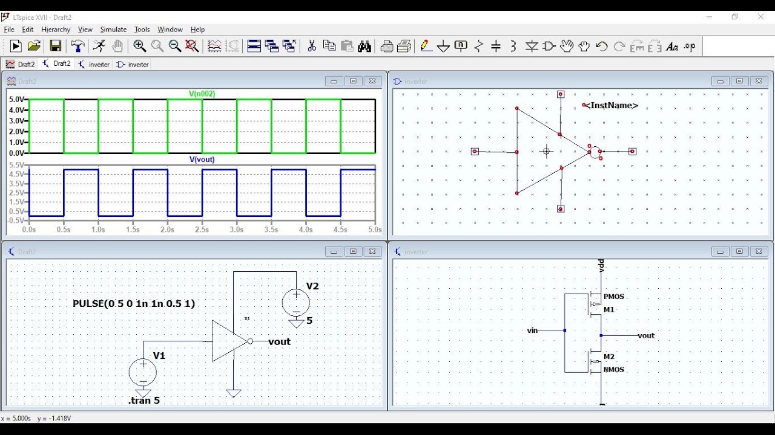Viewport: 775px width, 435px height.
Task: Open the Window menu
Action: click(x=170, y=29)
